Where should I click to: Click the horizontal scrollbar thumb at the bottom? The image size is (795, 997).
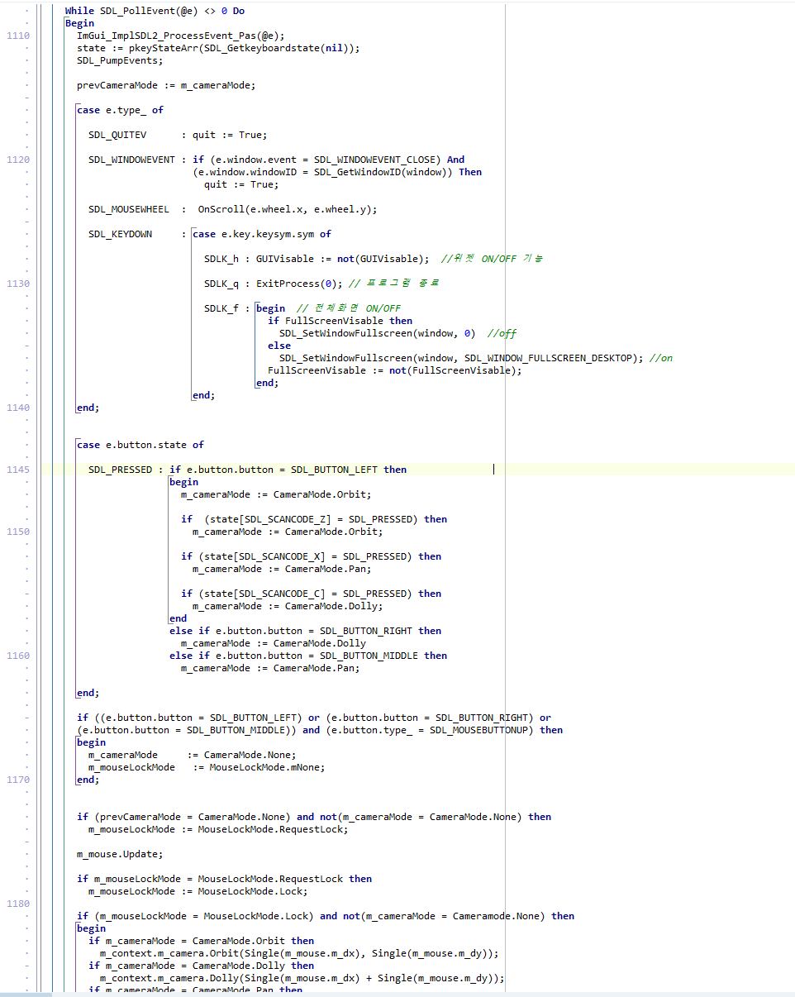click(x=26, y=995)
